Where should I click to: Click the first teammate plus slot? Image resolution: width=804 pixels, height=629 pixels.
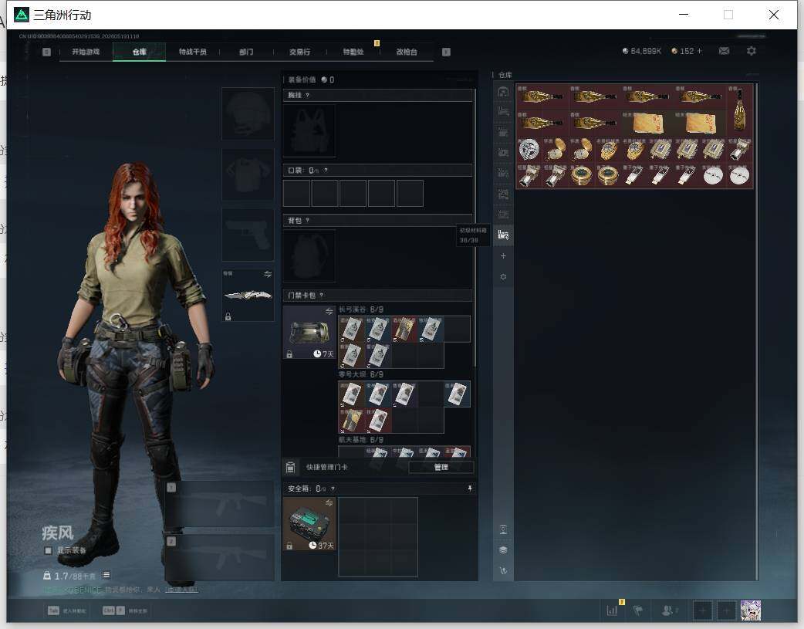702,610
